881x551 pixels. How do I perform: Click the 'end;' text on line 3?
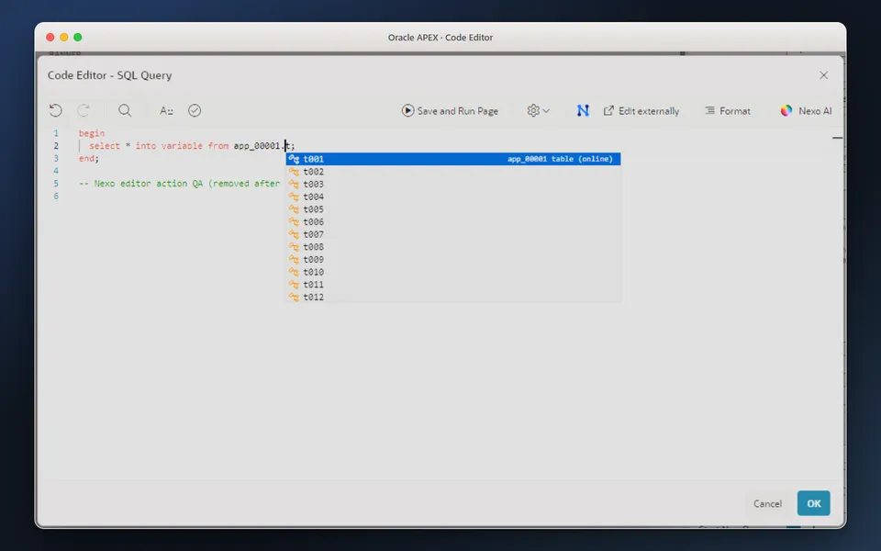pyautogui.click(x=89, y=159)
